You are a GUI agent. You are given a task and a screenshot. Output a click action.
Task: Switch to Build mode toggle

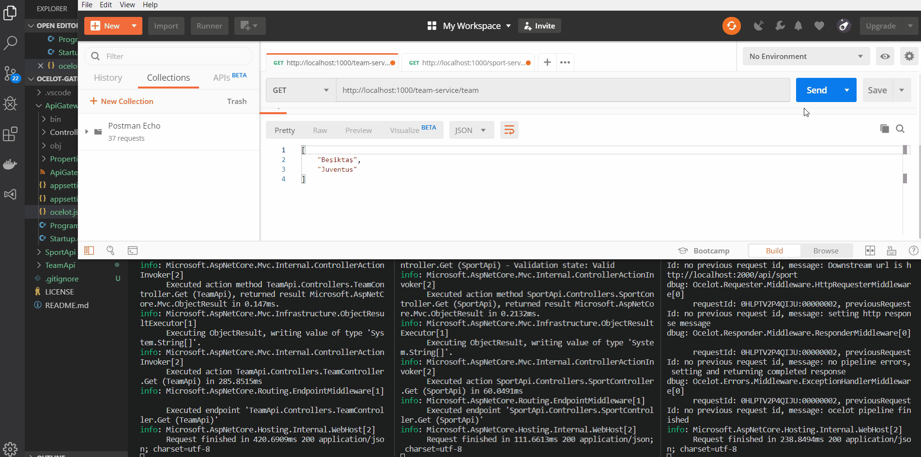click(774, 251)
